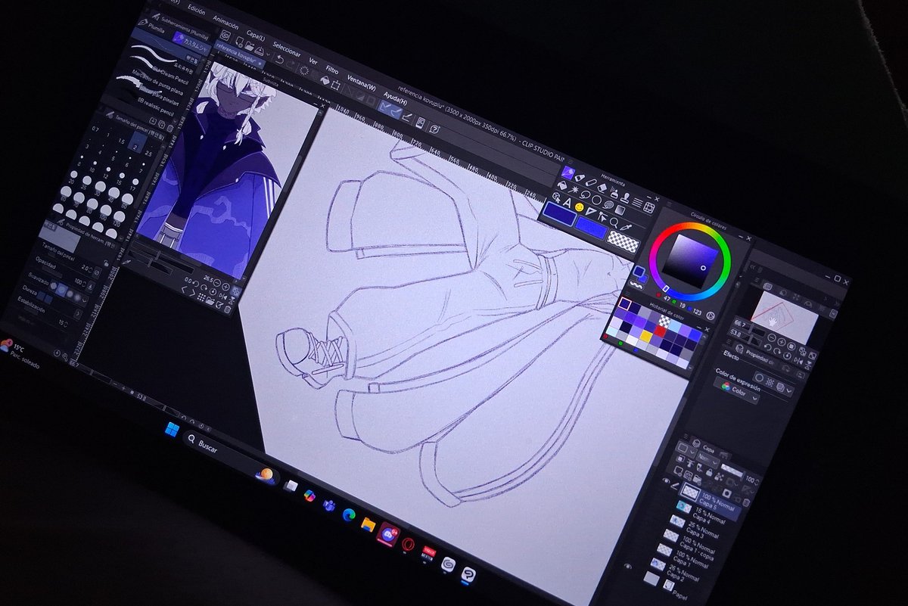Open the layer blending mode dropdown
908x606 pixels.
pyautogui.click(x=708, y=458)
